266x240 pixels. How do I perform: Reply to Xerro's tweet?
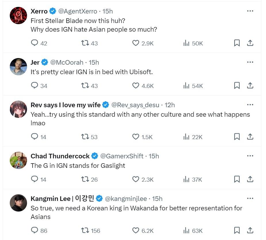click(35, 43)
